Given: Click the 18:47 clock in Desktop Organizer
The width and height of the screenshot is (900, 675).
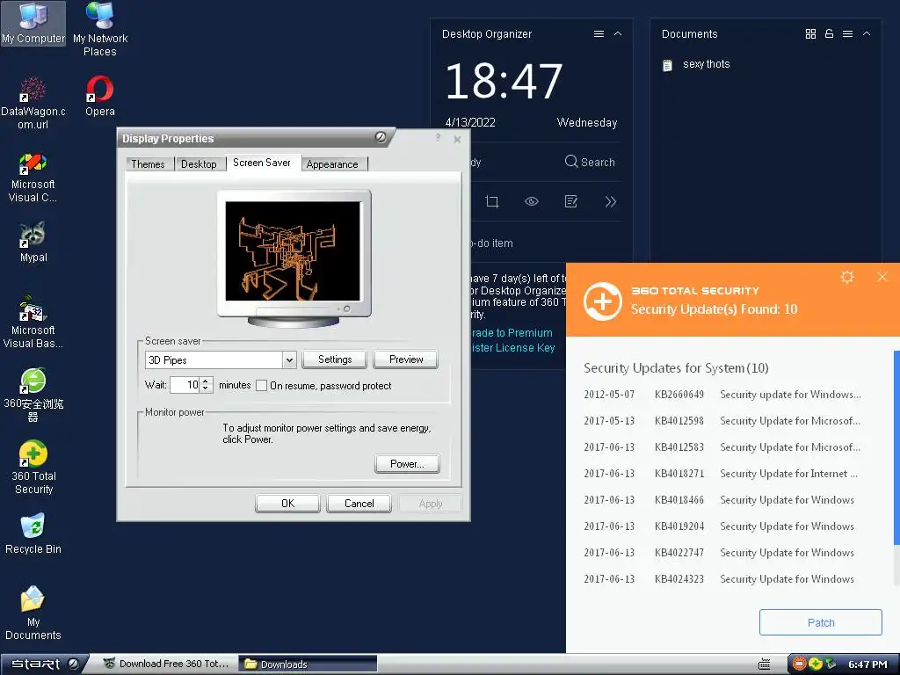Looking at the screenshot, I should [504, 81].
